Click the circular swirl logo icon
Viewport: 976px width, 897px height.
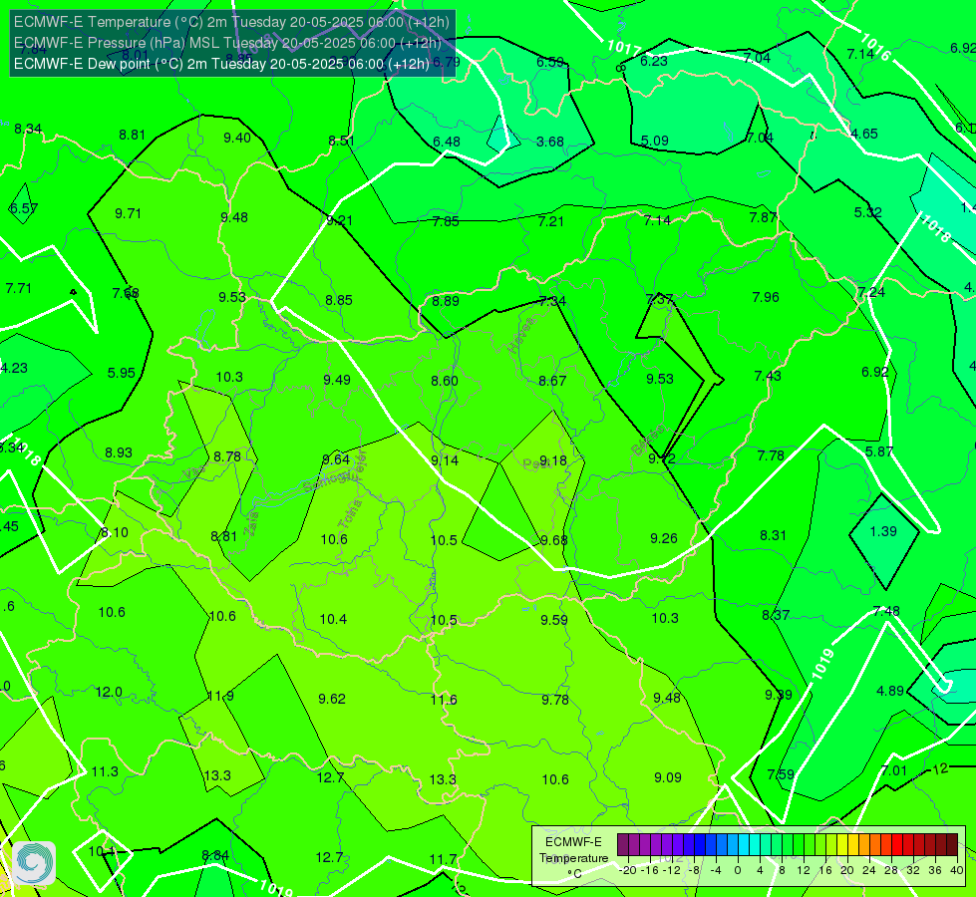(34, 863)
